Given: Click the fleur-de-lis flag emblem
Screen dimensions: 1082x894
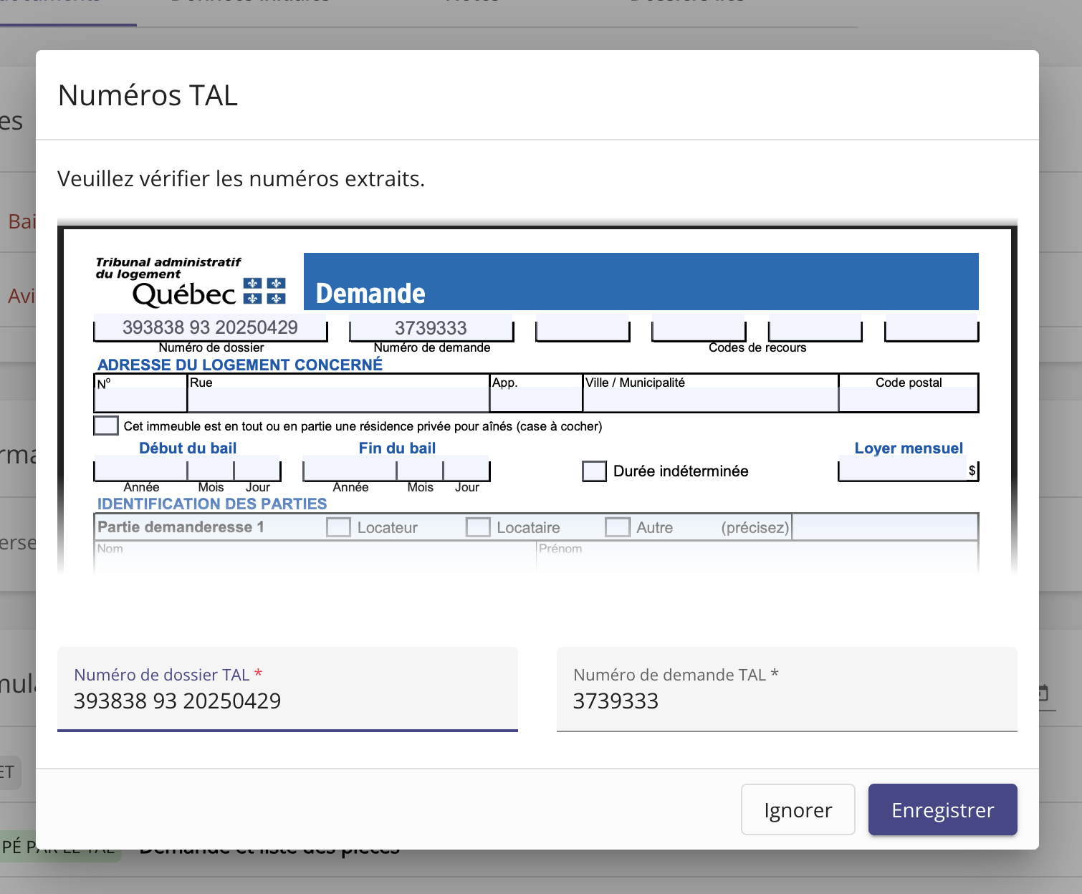Looking at the screenshot, I should tap(264, 291).
